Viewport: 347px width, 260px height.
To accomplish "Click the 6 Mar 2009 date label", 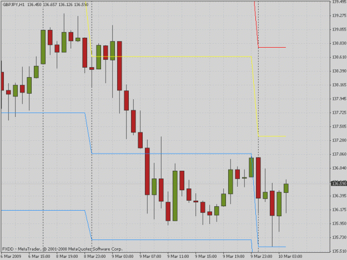I will [x=11, y=256].
